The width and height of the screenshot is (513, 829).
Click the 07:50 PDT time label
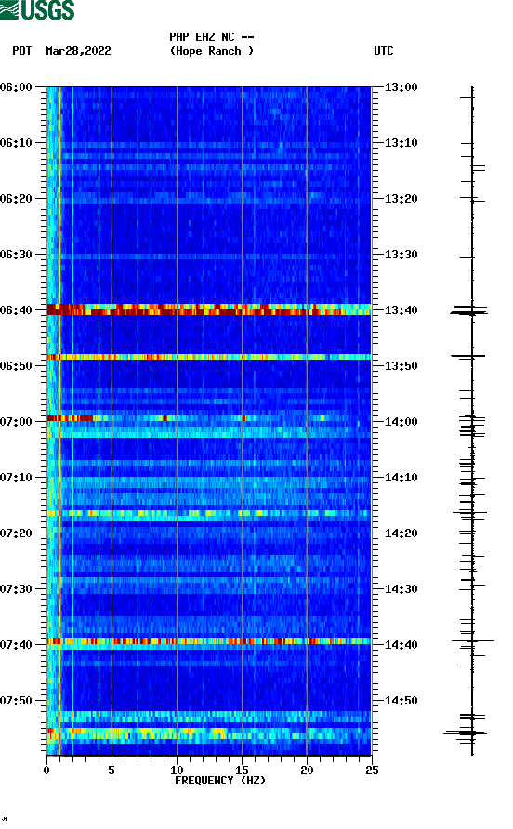pyautogui.click(x=17, y=701)
